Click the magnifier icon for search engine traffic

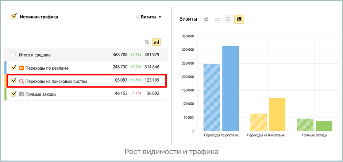[21, 81]
